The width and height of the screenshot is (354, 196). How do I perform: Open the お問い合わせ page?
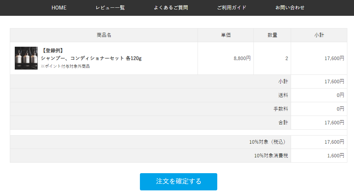tap(290, 8)
